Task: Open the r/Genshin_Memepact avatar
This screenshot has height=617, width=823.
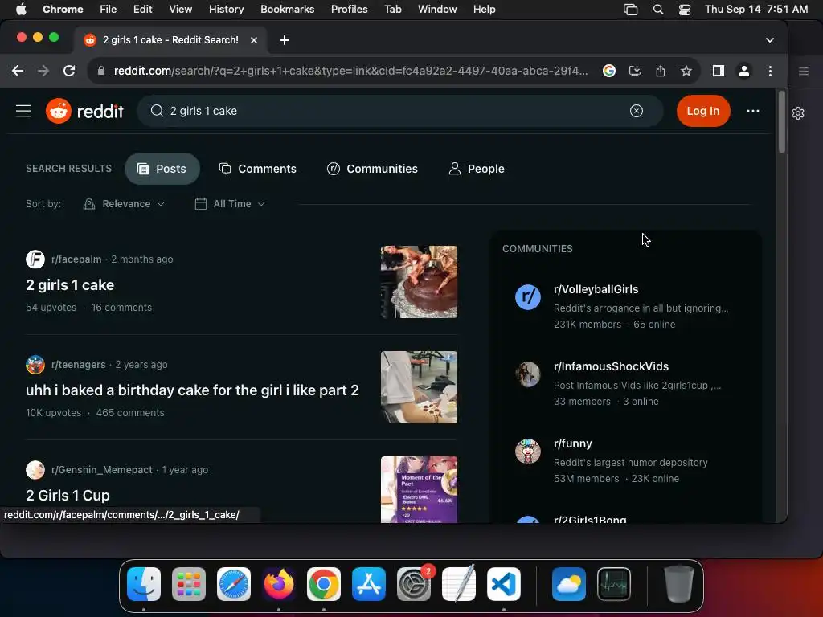Action: 35,469
